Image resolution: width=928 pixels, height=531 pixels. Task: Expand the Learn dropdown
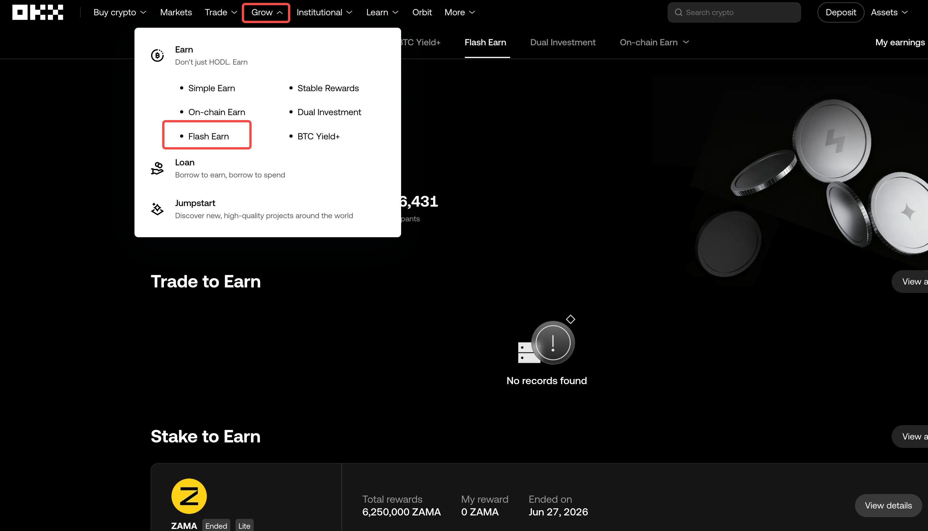pos(382,12)
